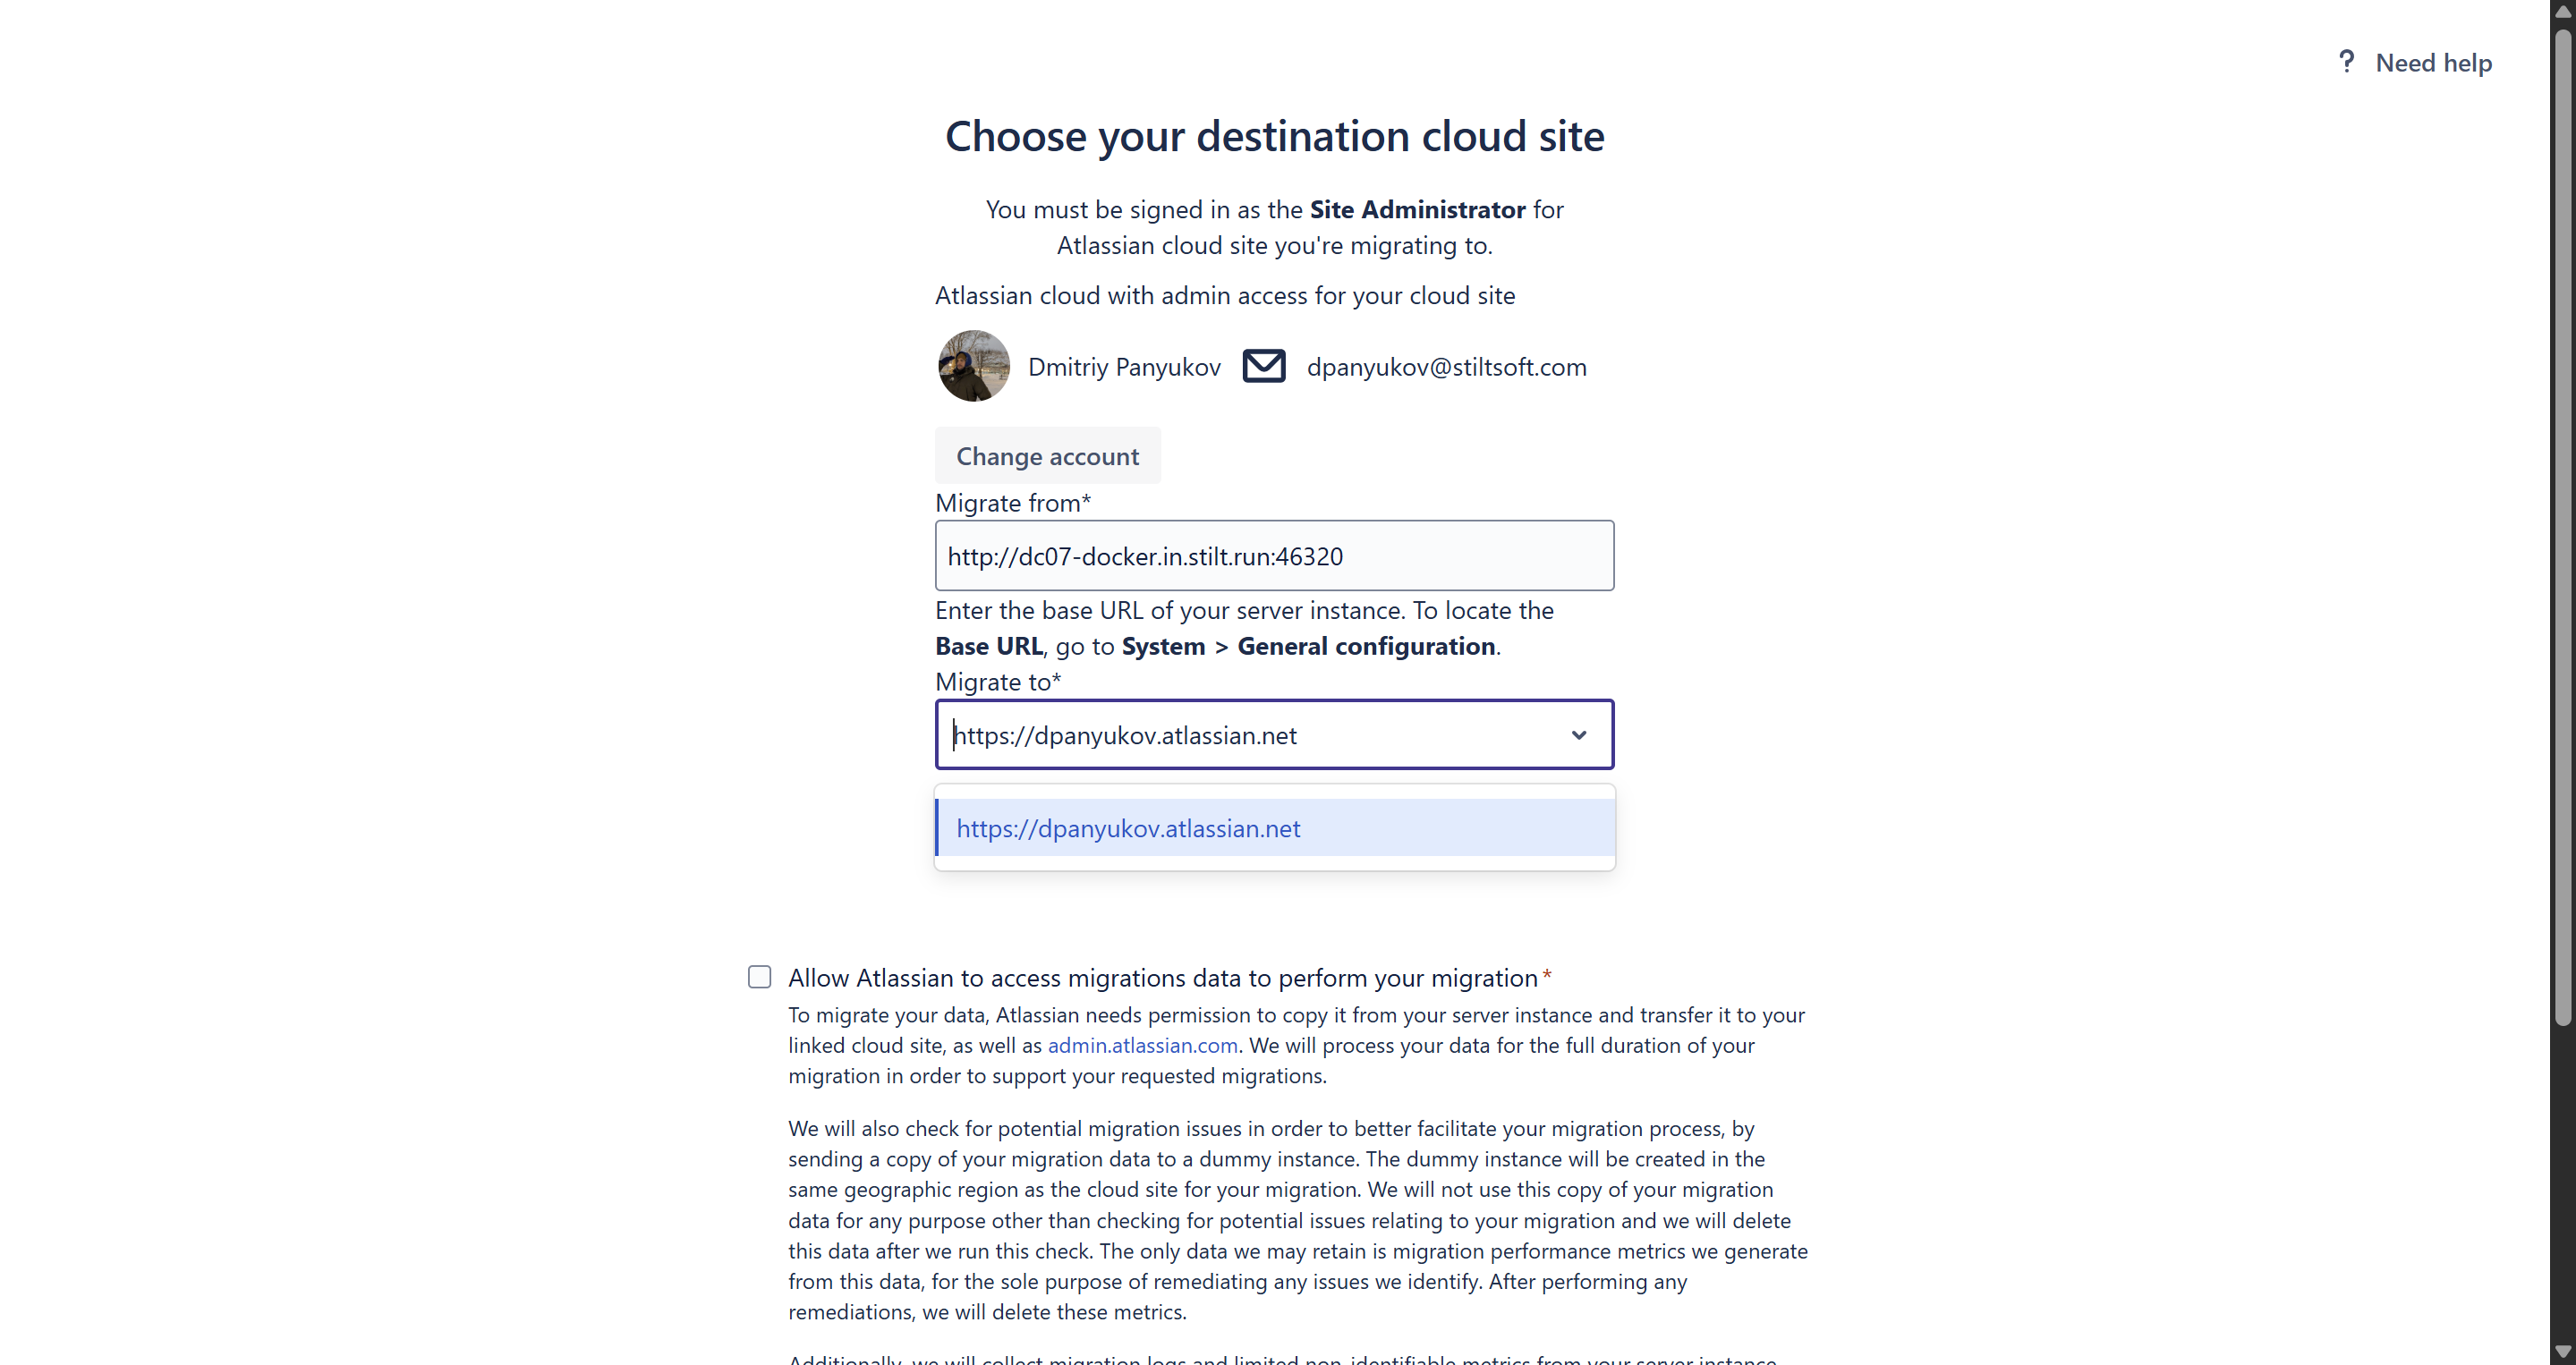Click the scrollbar up arrow
Screen dimensions: 2576x1365
2562,11
